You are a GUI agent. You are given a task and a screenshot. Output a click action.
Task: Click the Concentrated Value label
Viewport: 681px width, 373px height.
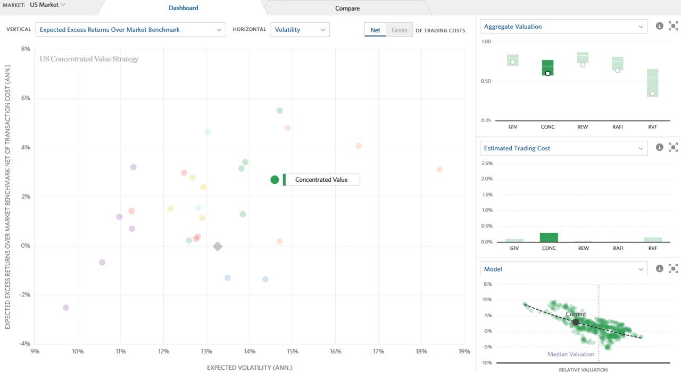tap(321, 180)
